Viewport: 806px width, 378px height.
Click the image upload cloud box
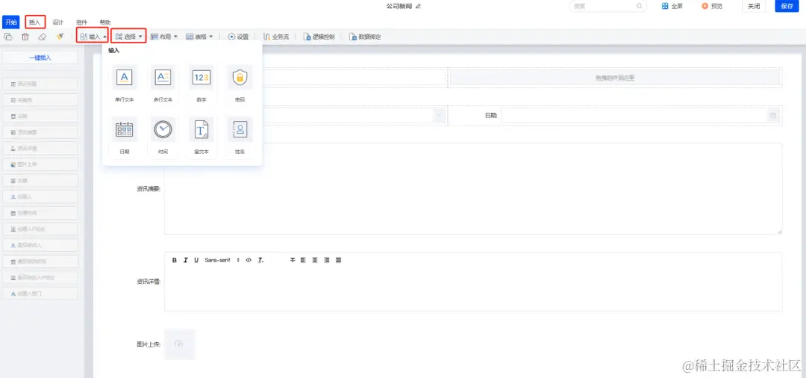tap(179, 344)
